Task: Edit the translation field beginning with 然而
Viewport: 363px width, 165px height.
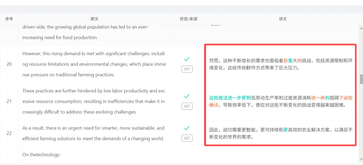Action: click(x=281, y=64)
